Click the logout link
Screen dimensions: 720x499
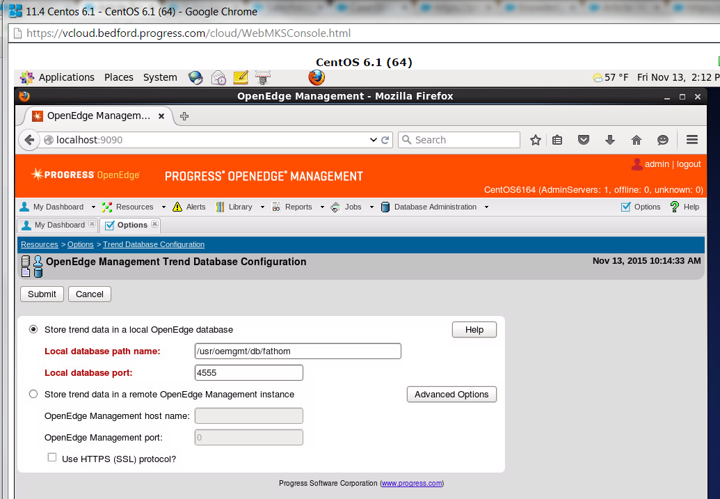point(689,164)
